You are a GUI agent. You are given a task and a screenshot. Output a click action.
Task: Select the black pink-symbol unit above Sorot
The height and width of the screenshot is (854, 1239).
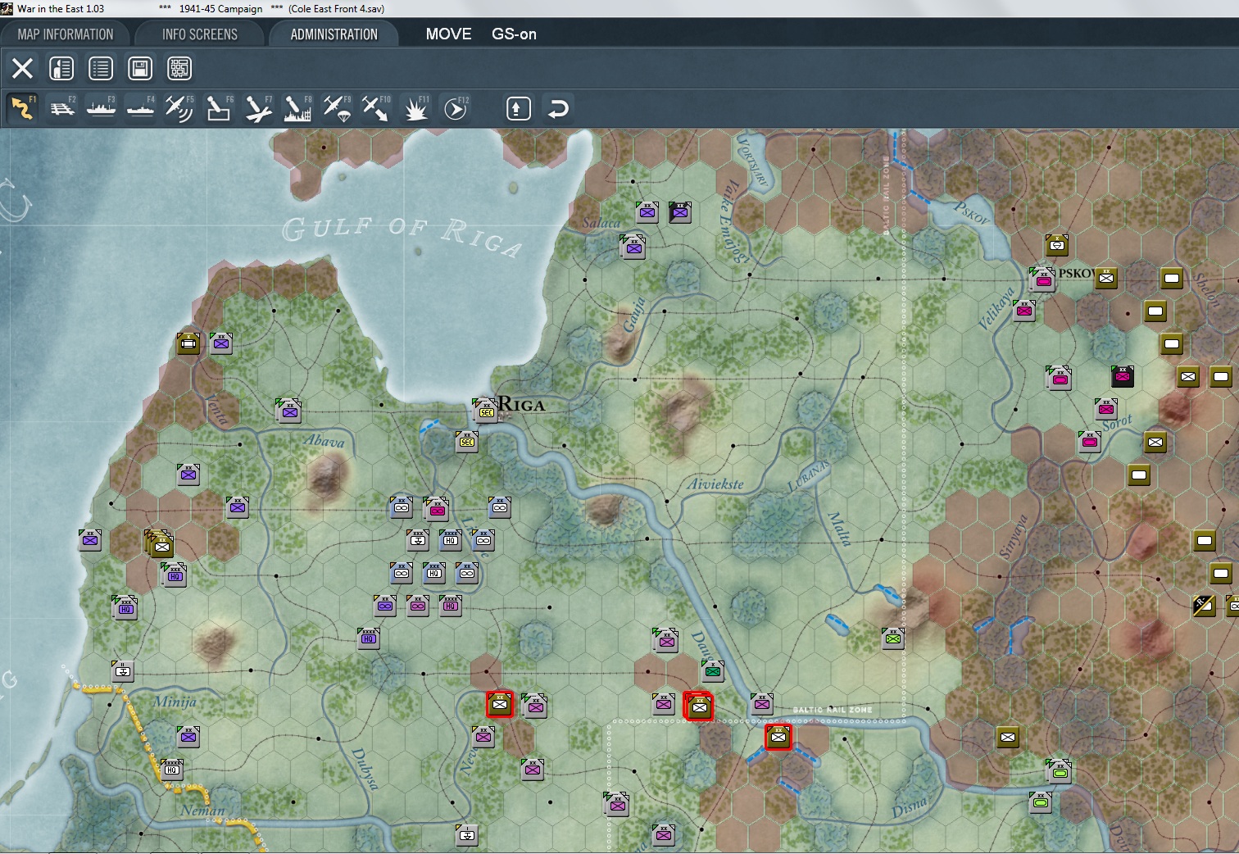coord(1123,376)
